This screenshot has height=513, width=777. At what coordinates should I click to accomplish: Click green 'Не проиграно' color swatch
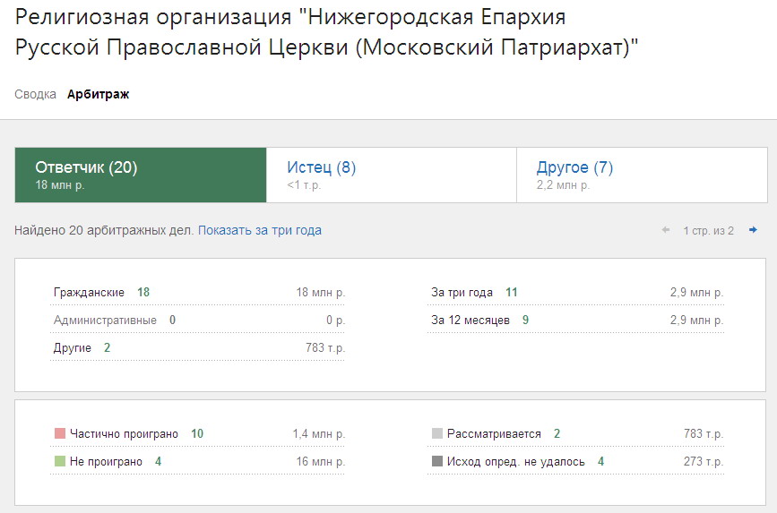[60, 461]
